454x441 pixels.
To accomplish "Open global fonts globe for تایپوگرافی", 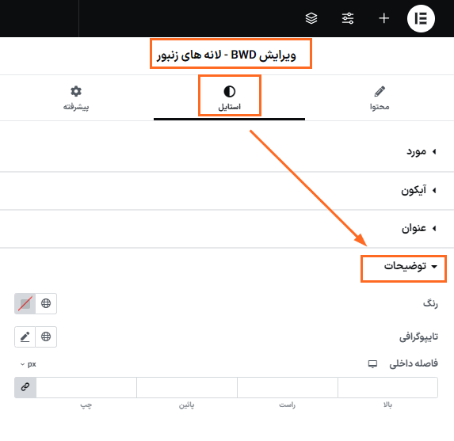I will [x=46, y=336].
